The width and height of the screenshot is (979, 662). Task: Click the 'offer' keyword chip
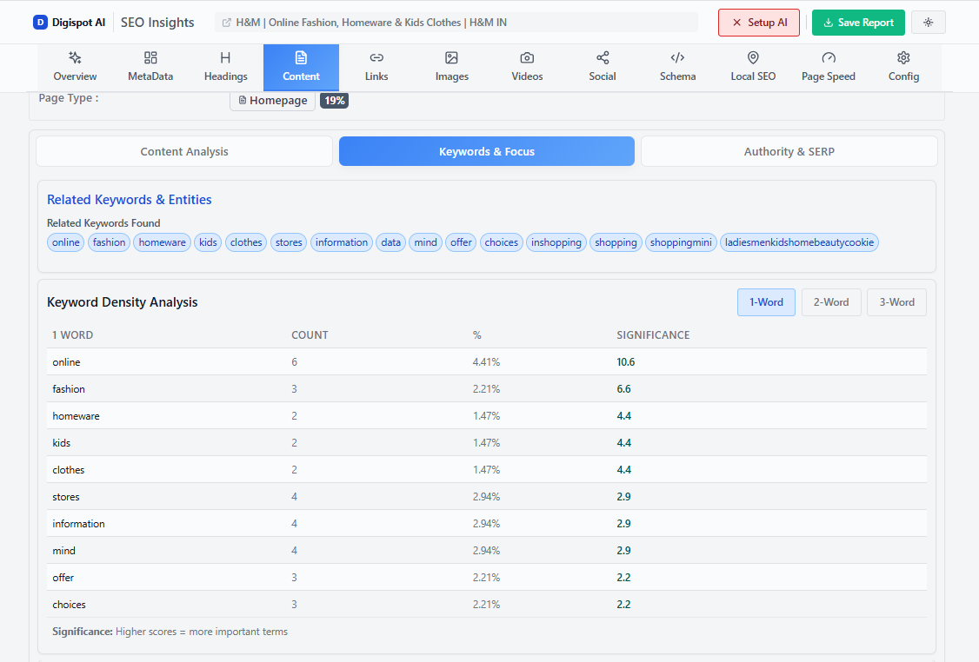click(x=461, y=242)
